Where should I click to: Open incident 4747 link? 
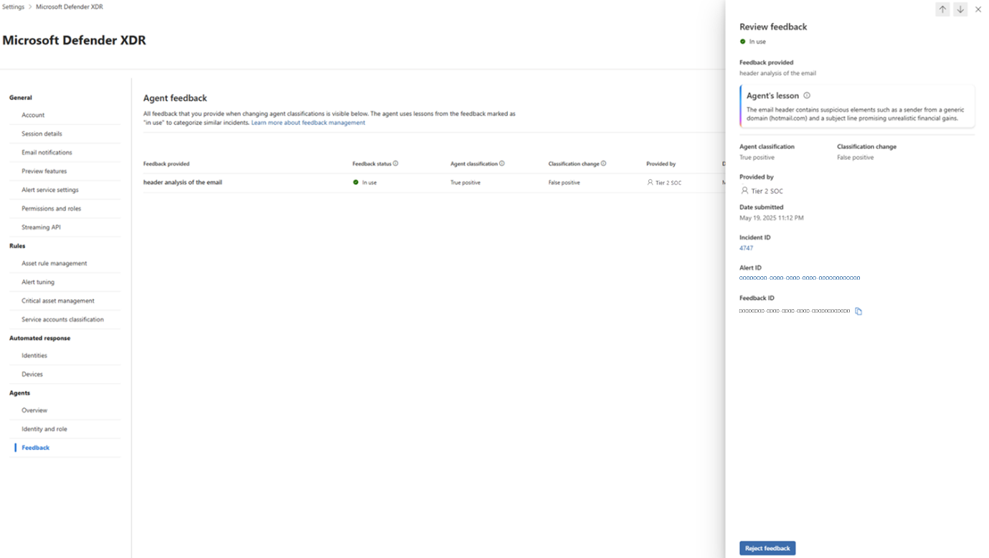746,248
